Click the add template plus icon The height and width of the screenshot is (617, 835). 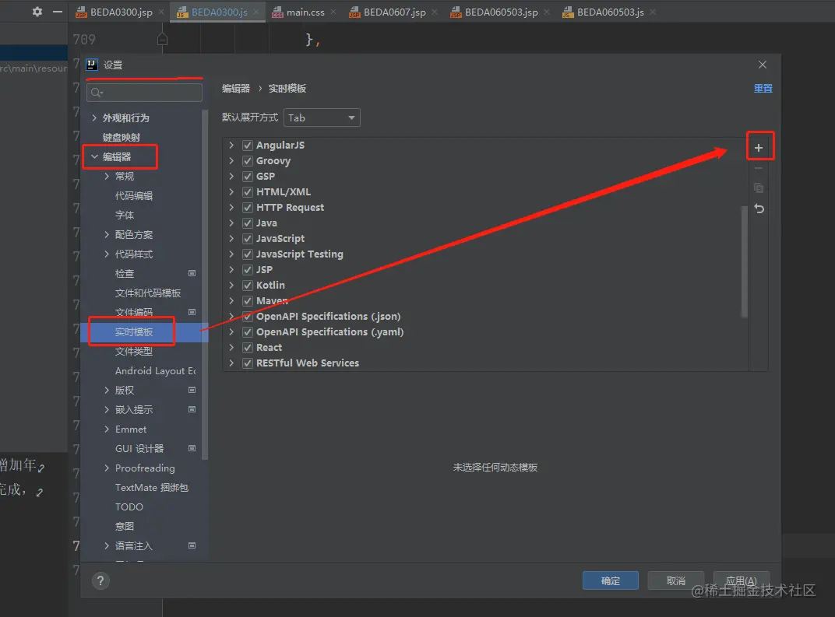click(759, 148)
